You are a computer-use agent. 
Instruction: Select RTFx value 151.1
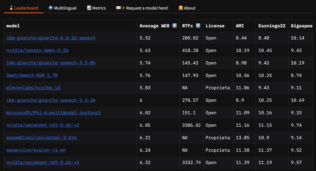(189, 113)
